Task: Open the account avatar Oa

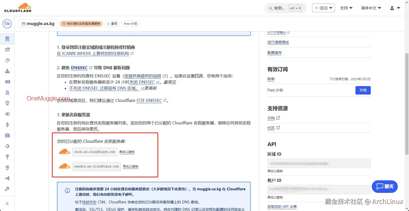Action: 7,24
